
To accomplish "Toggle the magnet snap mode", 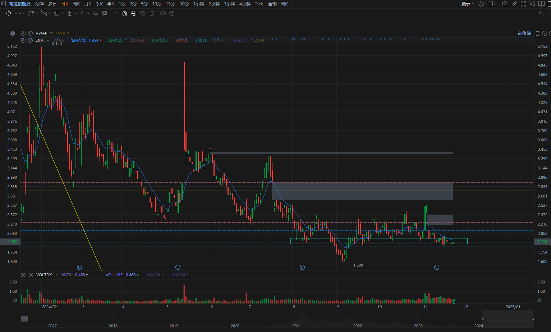I will [x=124, y=13].
